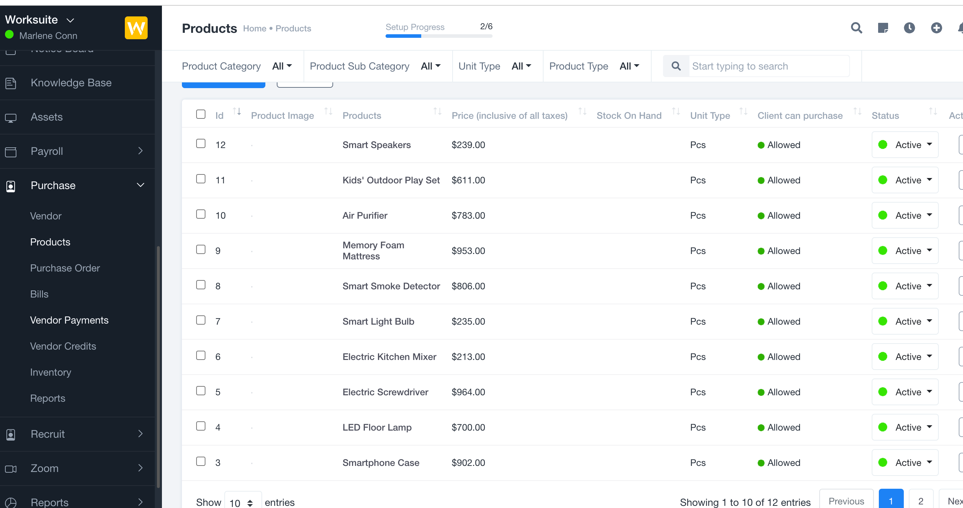Check the select-all checkbox in header
The height and width of the screenshot is (508, 963).
coord(201,115)
